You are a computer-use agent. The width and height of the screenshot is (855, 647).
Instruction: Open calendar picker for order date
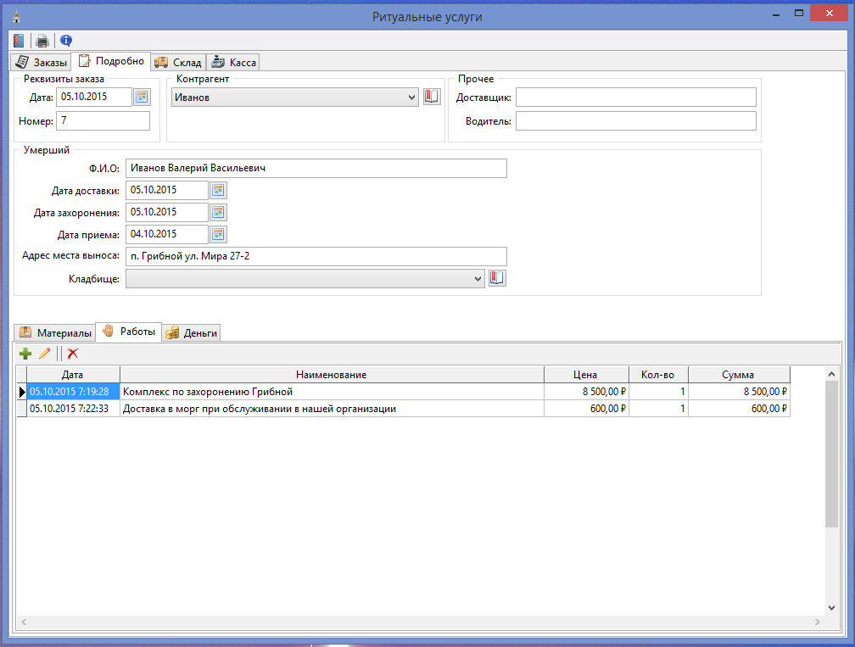[142, 97]
